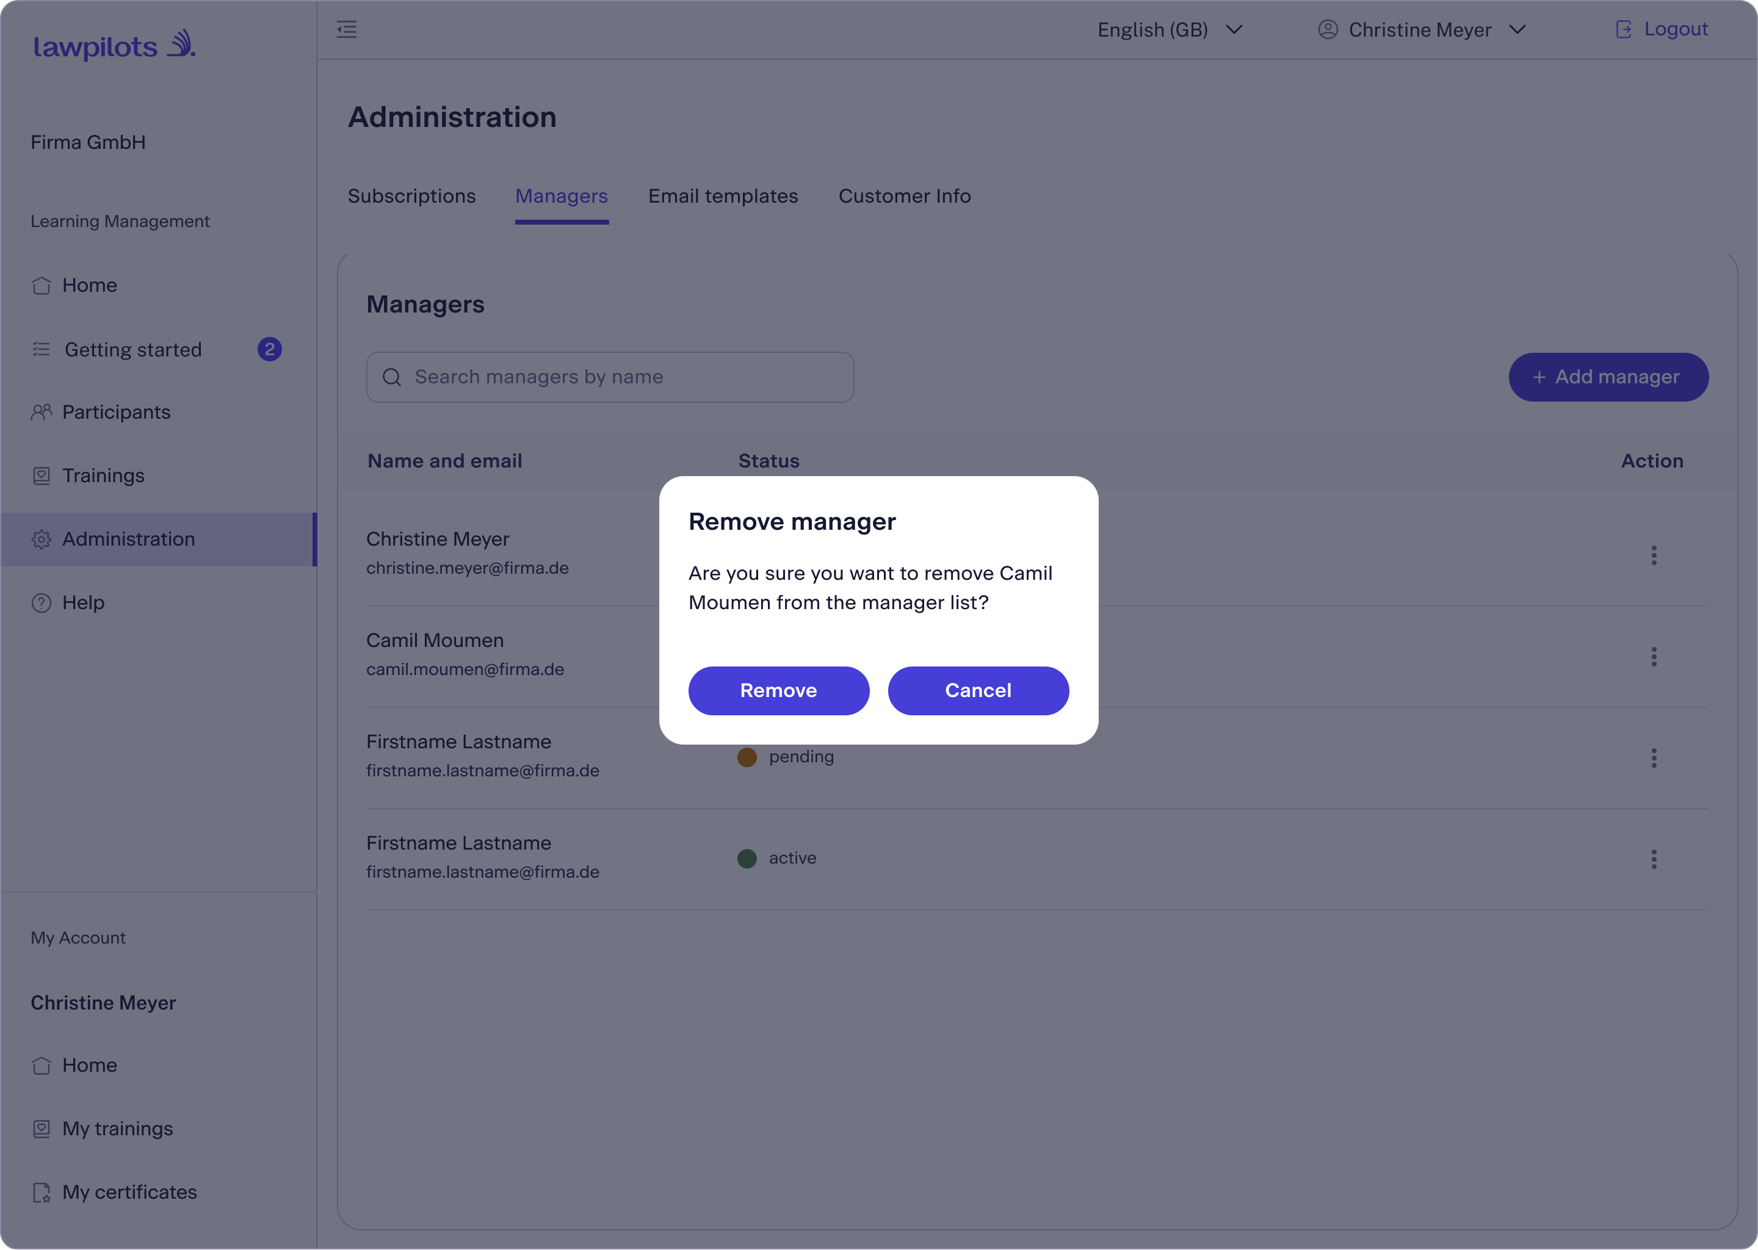The height and width of the screenshot is (1250, 1758).
Task: Open Getting started in the sidebar
Action: point(132,350)
